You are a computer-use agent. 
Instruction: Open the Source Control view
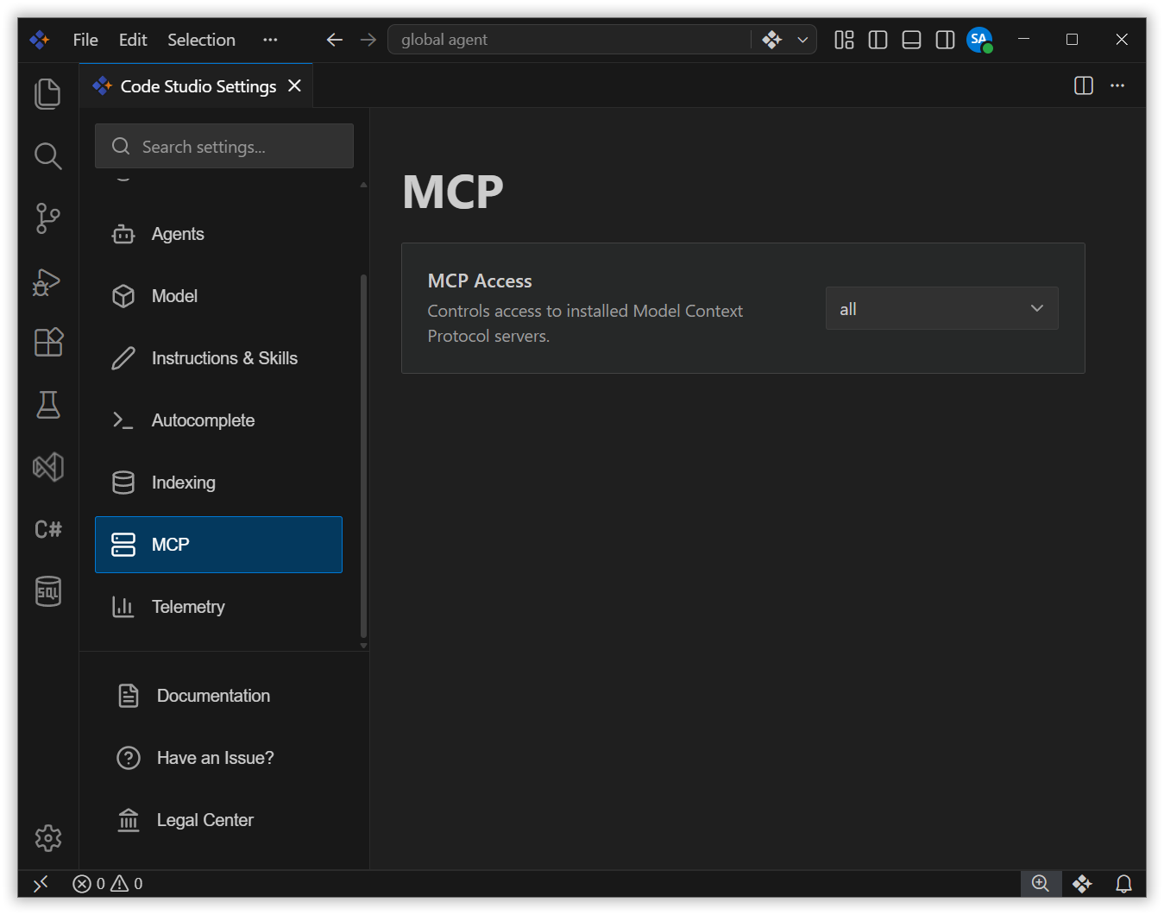pos(47,218)
